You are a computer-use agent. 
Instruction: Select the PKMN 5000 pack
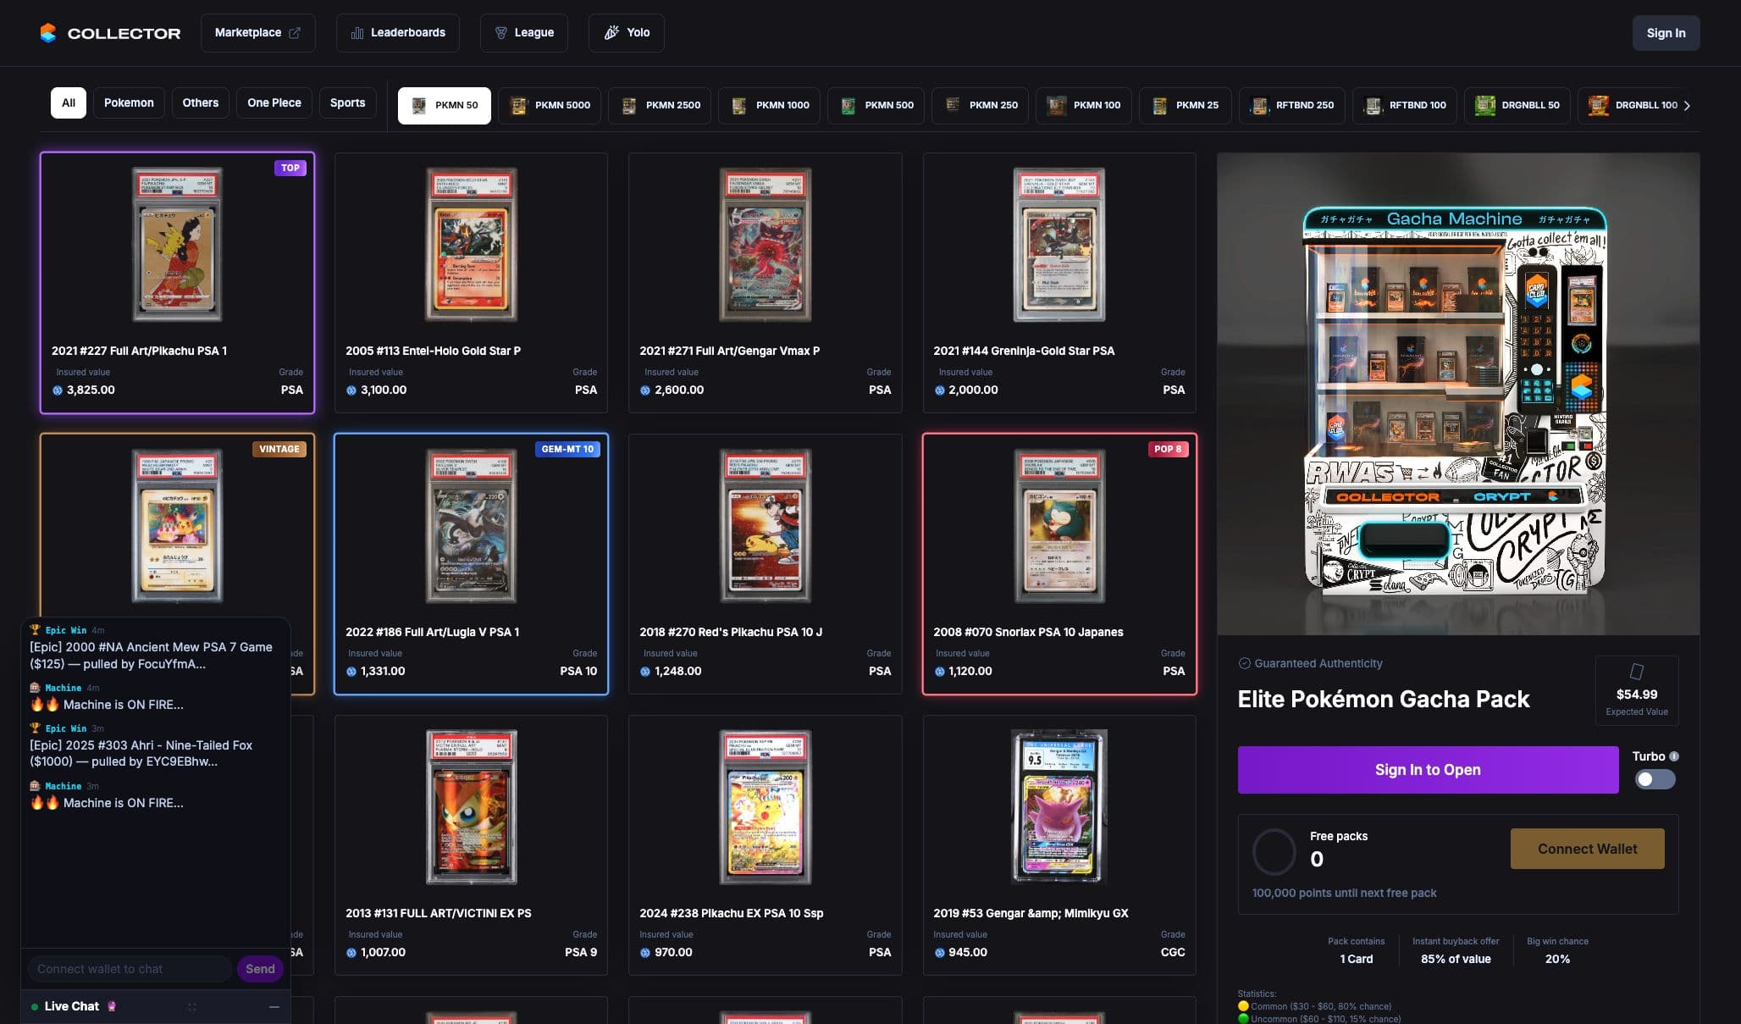(550, 105)
